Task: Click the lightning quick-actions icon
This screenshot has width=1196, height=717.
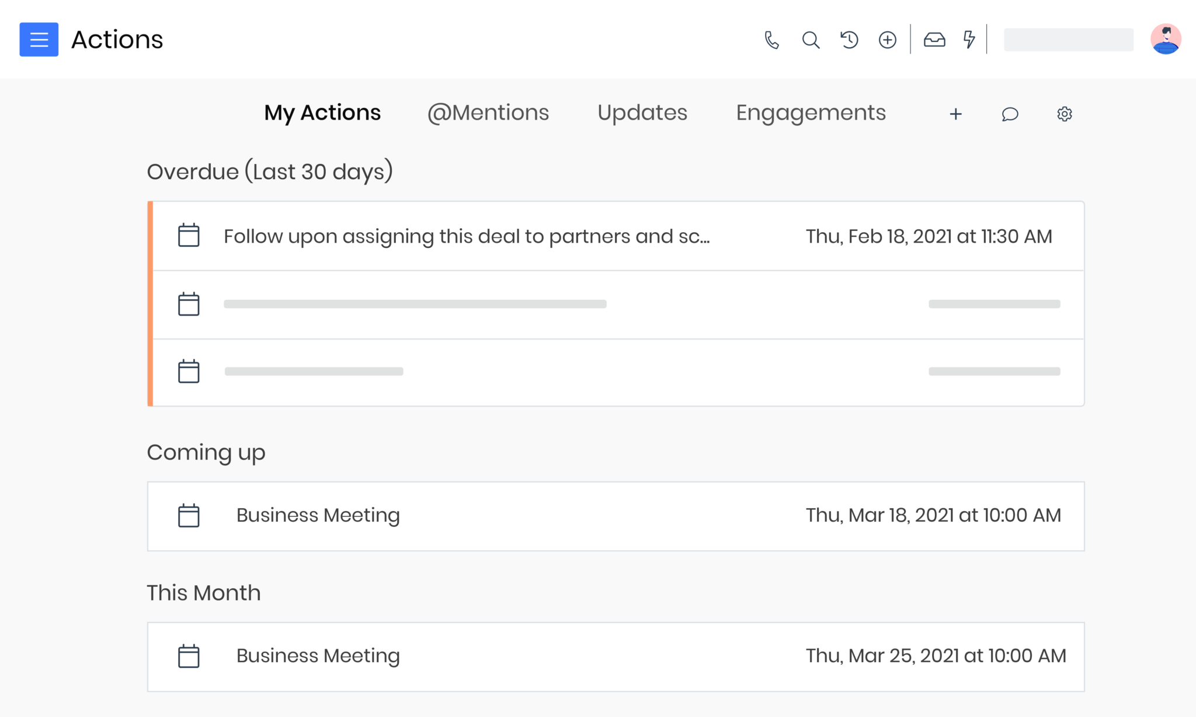Action: [x=968, y=40]
